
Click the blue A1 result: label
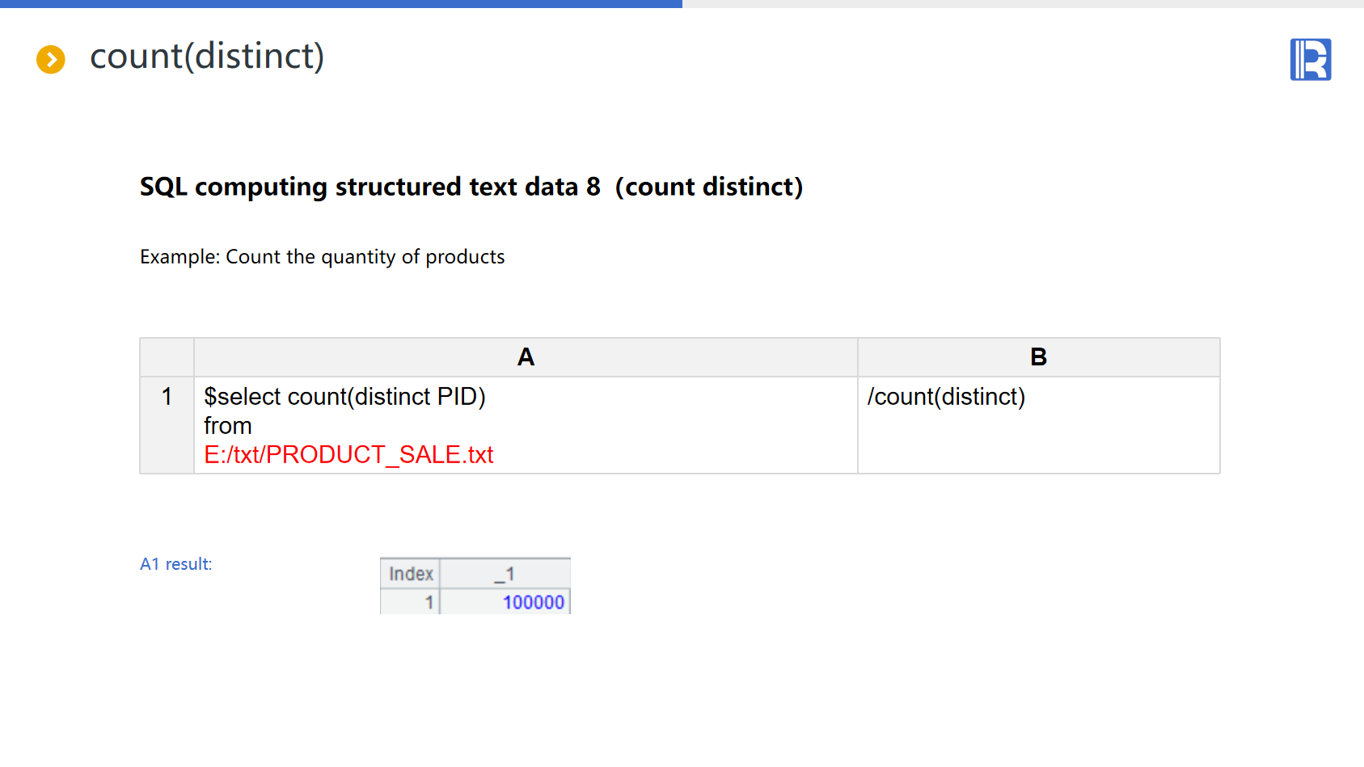point(175,564)
